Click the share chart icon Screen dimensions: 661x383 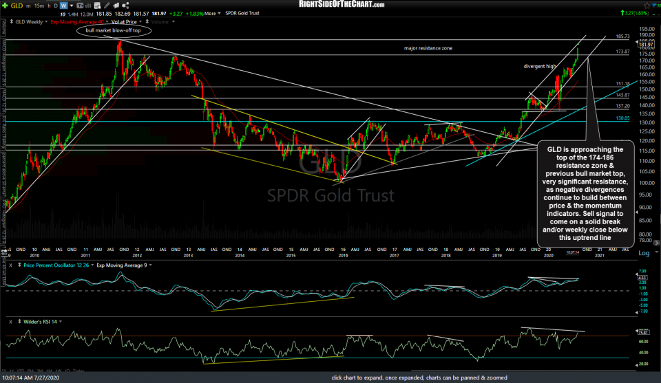tap(125, 6)
